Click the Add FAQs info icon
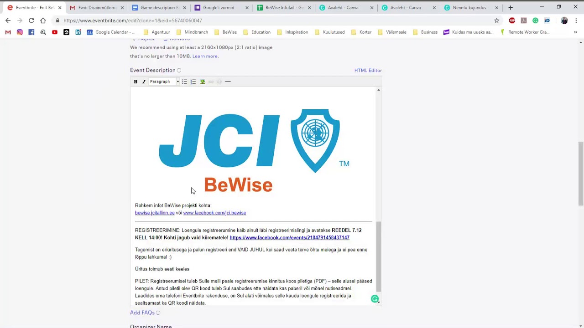 pyautogui.click(x=158, y=313)
